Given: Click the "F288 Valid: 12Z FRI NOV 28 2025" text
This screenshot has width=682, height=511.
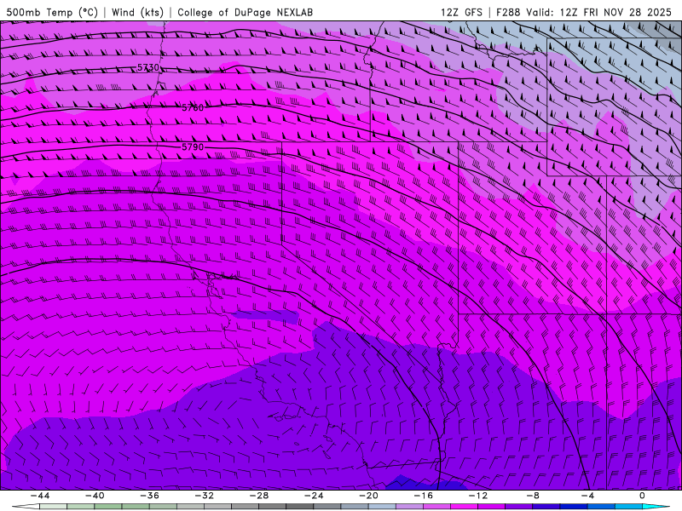Looking at the screenshot, I should click(584, 12).
